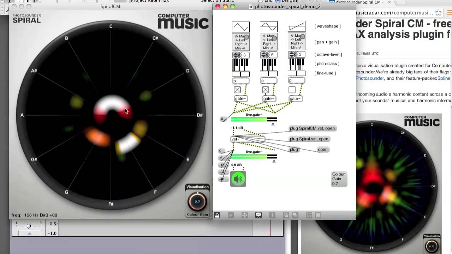Click the second fine-tune slider
The width and height of the screenshot is (452, 254).
(268, 74)
